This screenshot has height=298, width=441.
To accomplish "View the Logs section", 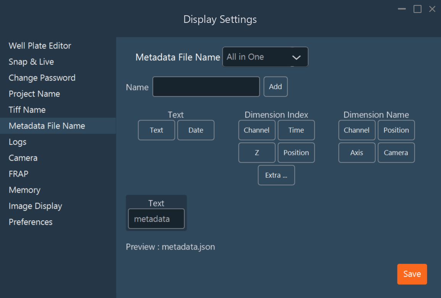I will (17, 142).
